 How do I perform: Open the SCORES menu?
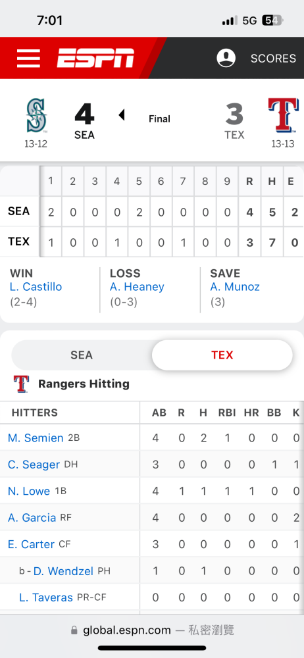[x=273, y=59]
